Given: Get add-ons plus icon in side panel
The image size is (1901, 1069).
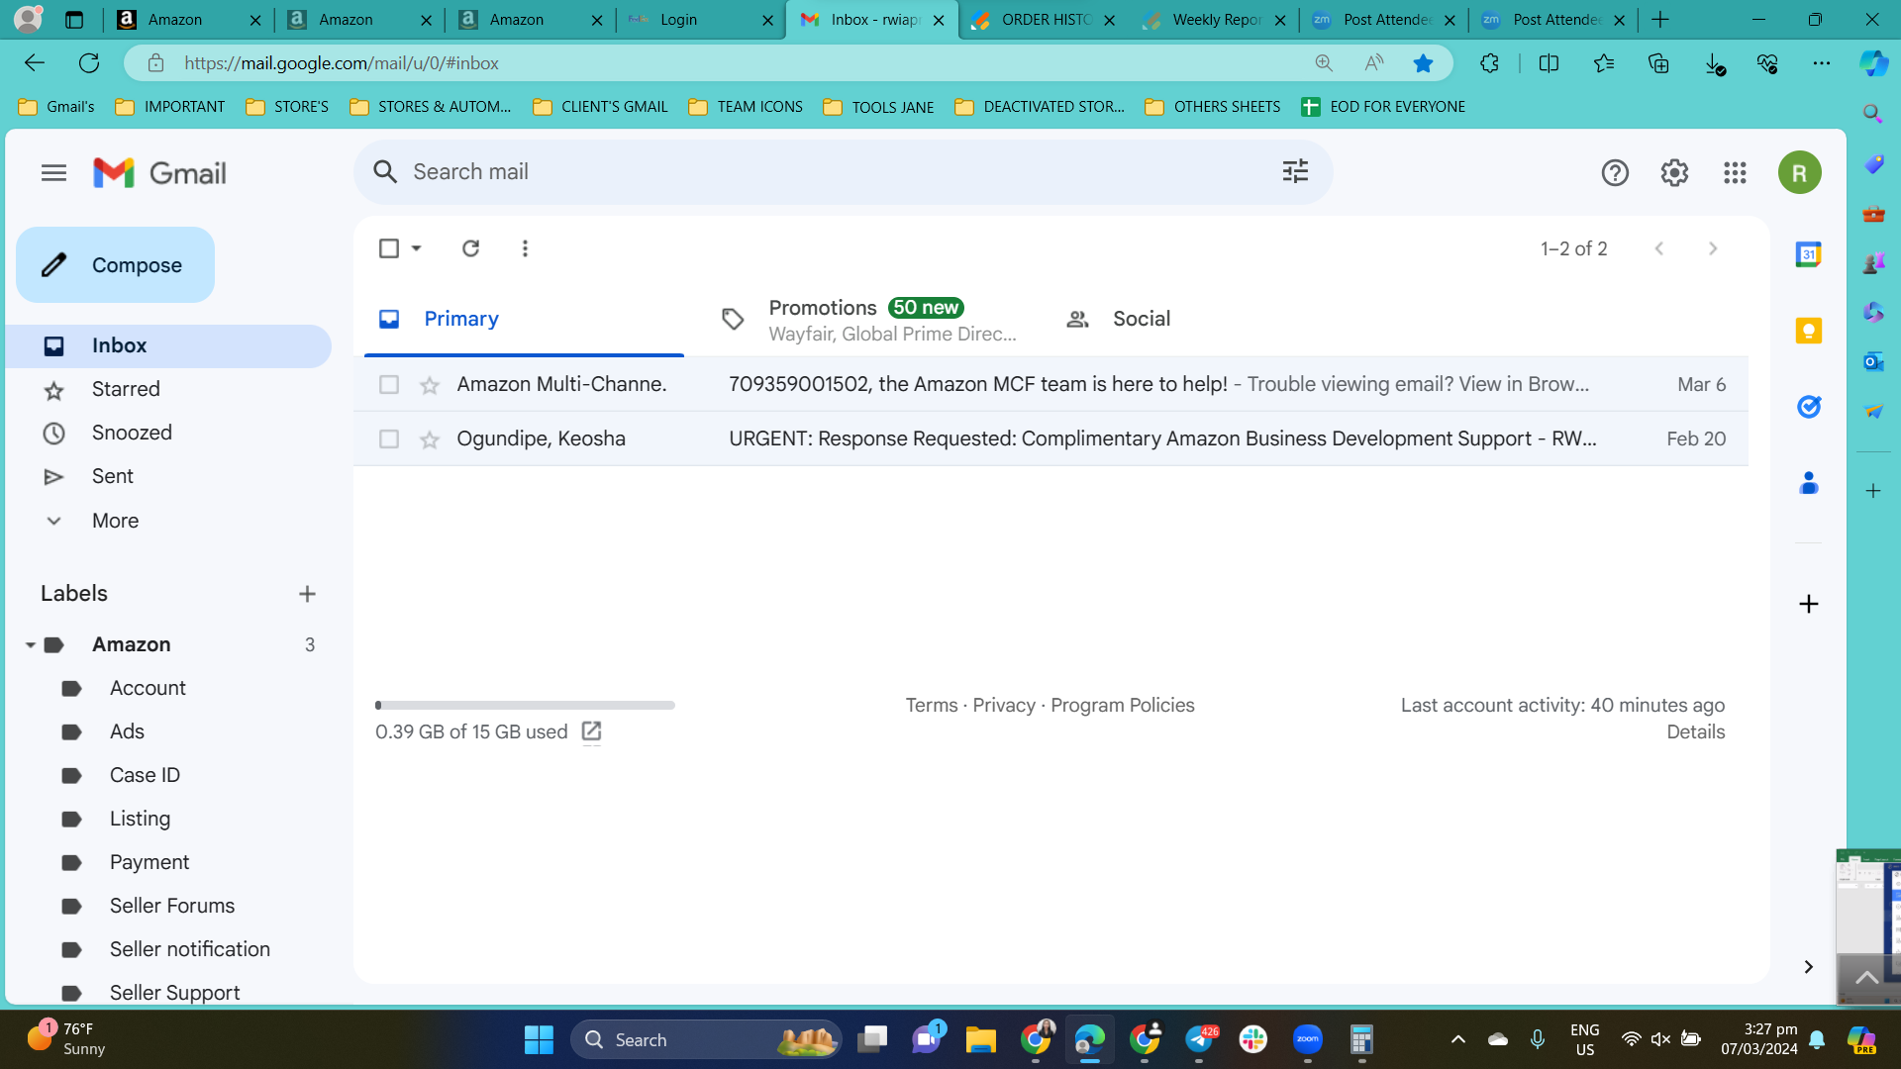Looking at the screenshot, I should click(x=1808, y=604).
